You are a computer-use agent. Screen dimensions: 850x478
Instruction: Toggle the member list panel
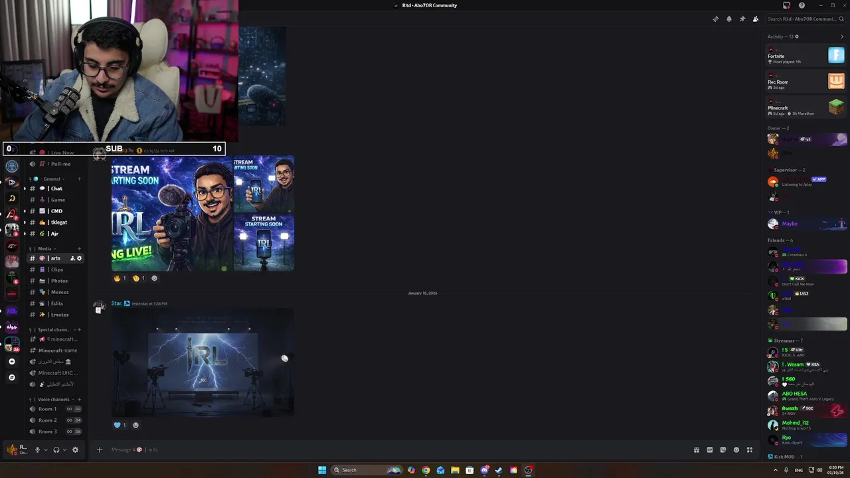point(756,19)
